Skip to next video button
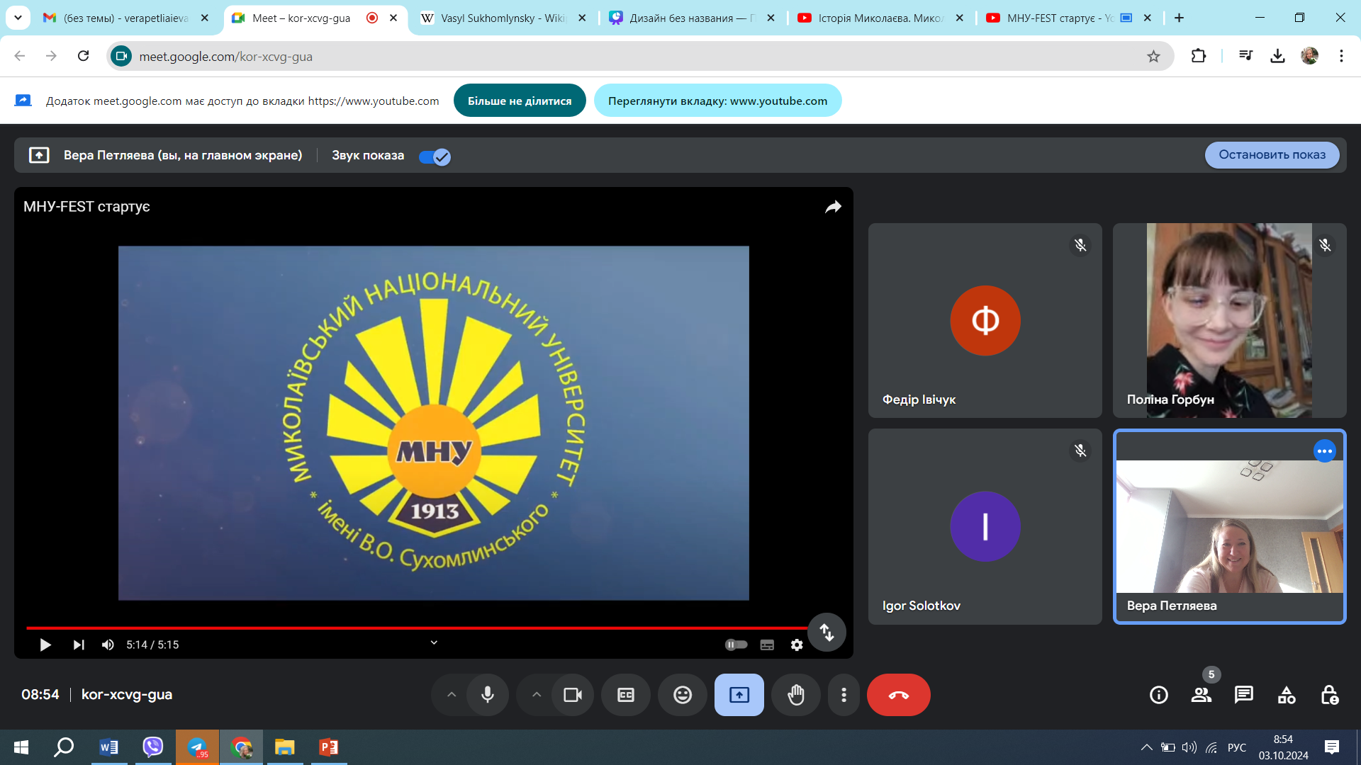1361x765 pixels. tap(79, 645)
